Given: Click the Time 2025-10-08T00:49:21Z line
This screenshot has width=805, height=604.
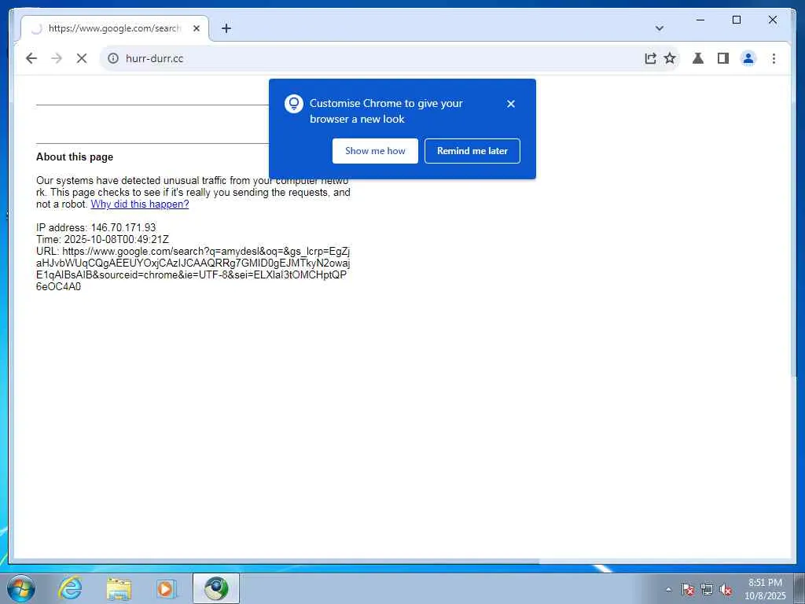Looking at the screenshot, I should tap(102, 239).
